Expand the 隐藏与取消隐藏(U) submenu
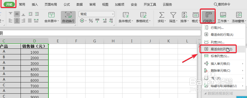The height and width of the screenshot is (98, 247). pyautogui.click(x=224, y=86)
